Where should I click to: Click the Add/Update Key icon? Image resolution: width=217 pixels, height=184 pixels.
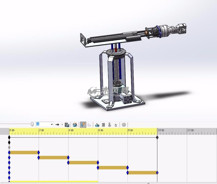pyautogui.click(x=89, y=125)
